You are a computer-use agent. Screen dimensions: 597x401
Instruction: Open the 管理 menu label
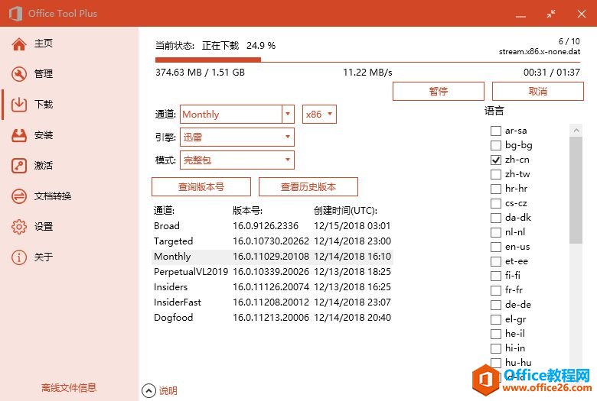click(44, 74)
